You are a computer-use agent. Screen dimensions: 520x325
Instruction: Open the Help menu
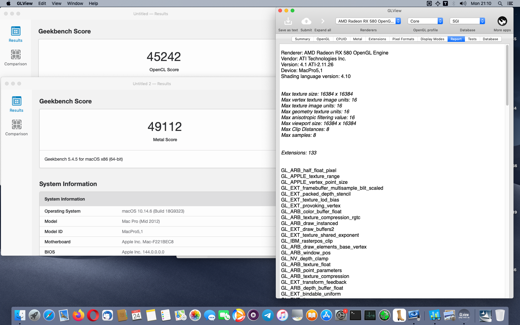(x=93, y=3)
